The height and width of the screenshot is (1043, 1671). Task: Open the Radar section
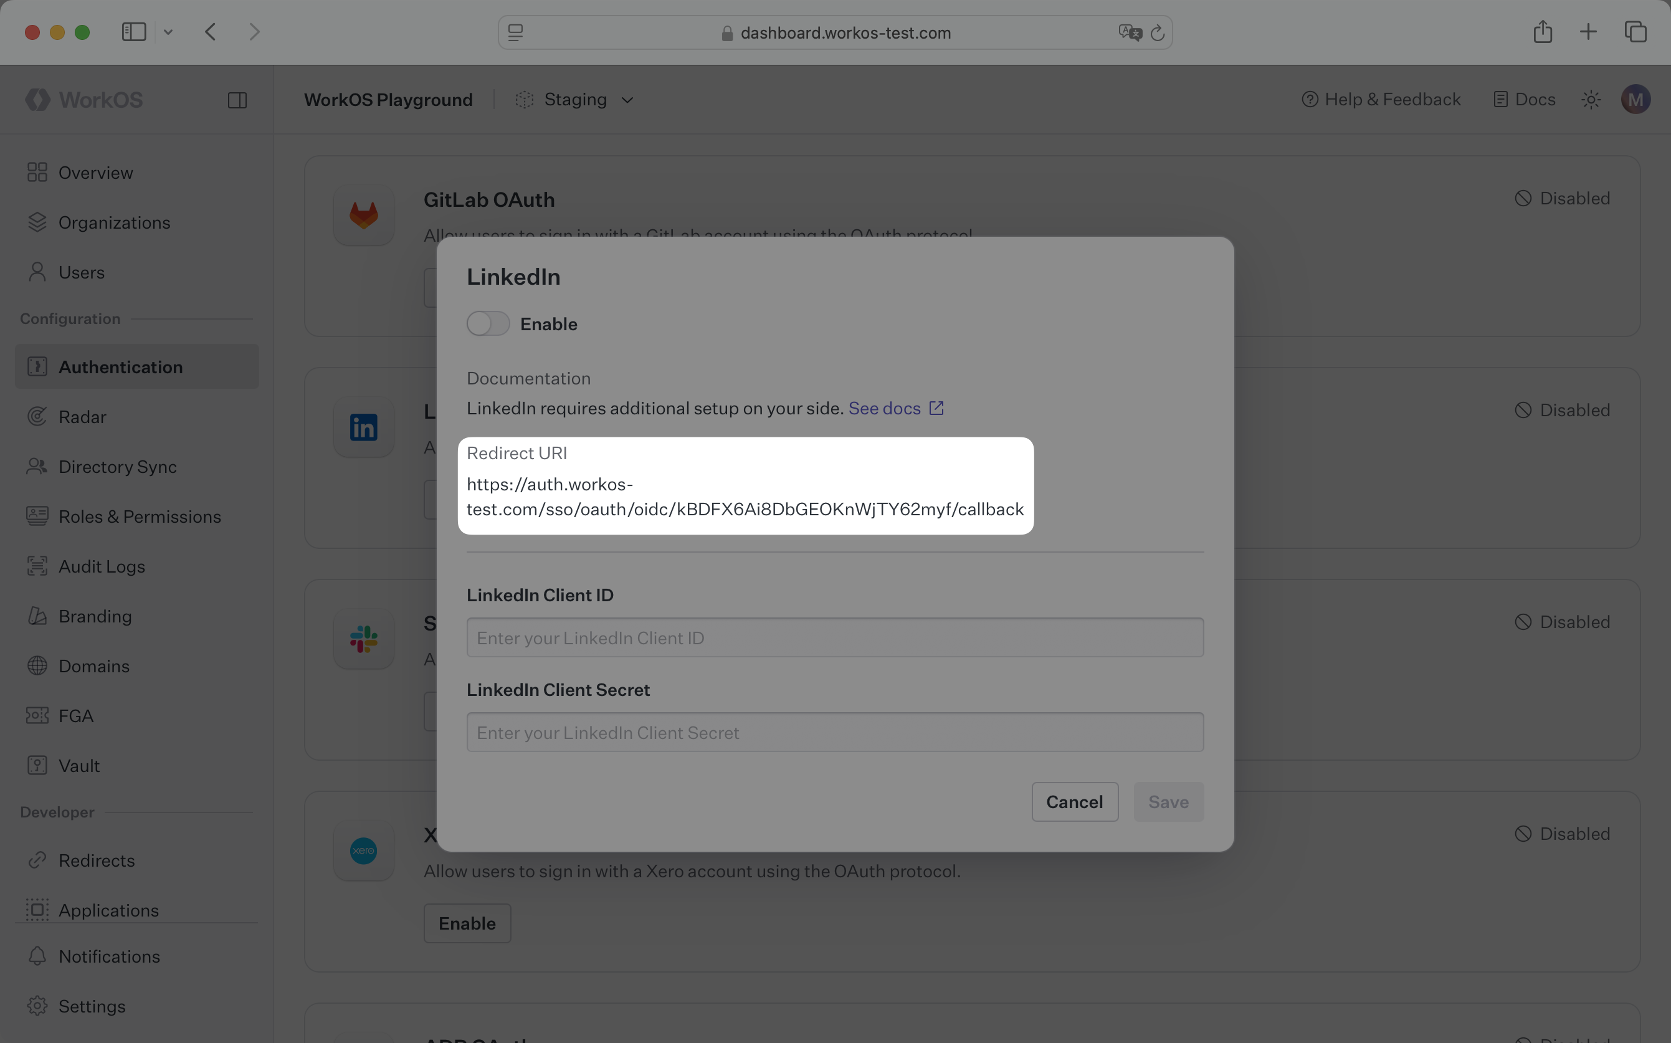click(82, 417)
